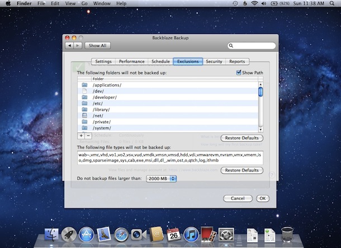Open Finder from the dock
The image size is (341, 248).
point(51,234)
